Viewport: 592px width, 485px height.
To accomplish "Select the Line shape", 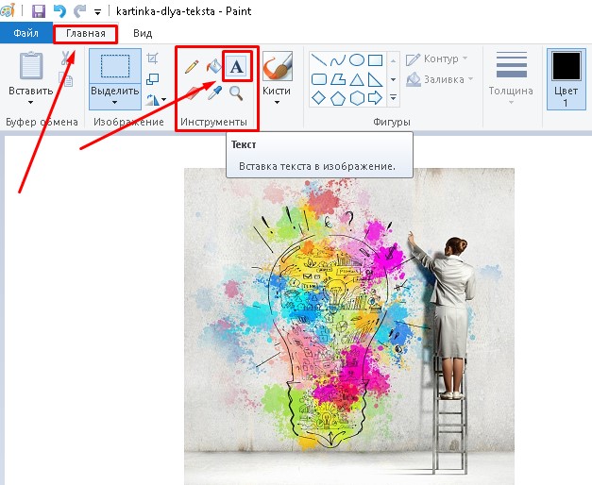I will [x=319, y=60].
